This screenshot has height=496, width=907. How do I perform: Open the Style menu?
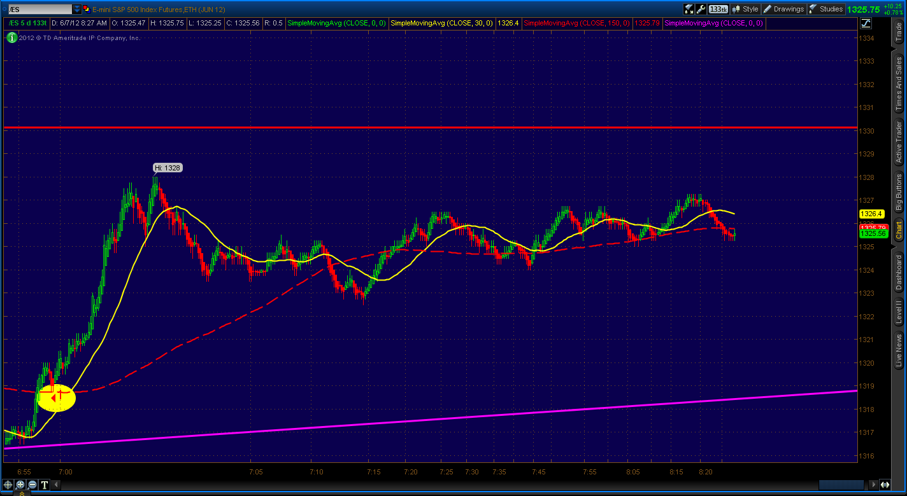point(745,9)
